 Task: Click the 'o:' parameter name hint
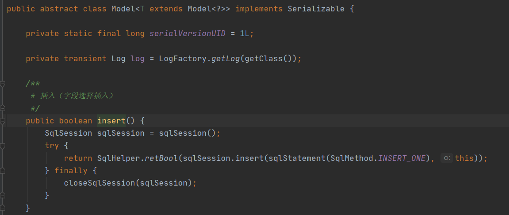(x=446, y=158)
